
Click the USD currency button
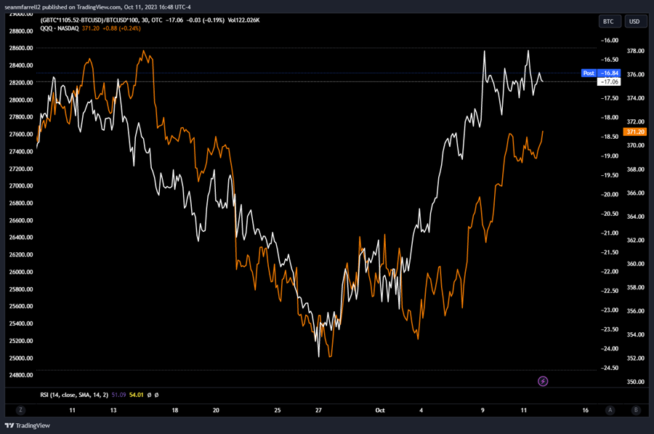634,21
